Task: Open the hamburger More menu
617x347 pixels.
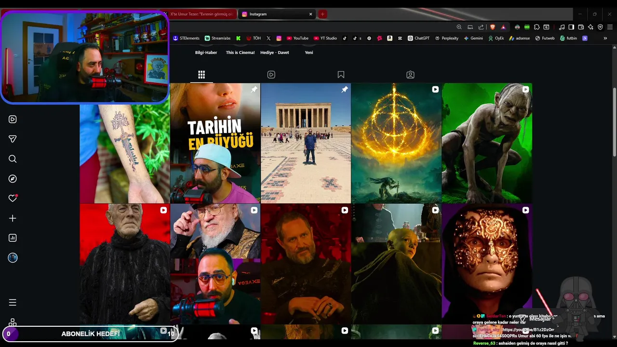Action: click(13, 303)
